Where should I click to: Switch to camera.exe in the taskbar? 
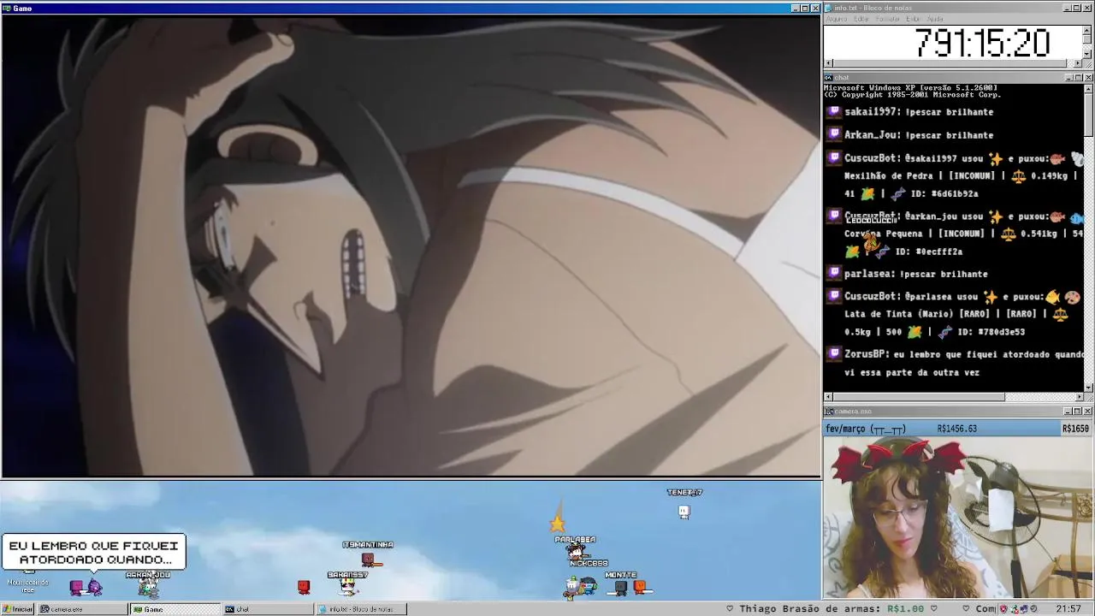(81, 609)
